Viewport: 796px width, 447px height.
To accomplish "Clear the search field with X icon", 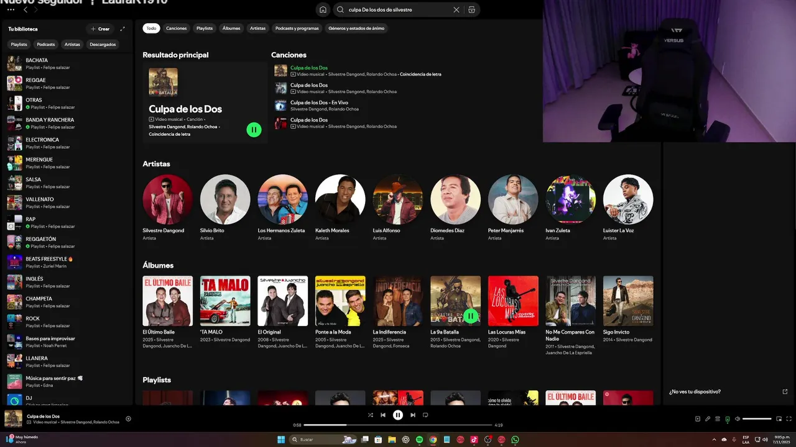I will (456, 10).
